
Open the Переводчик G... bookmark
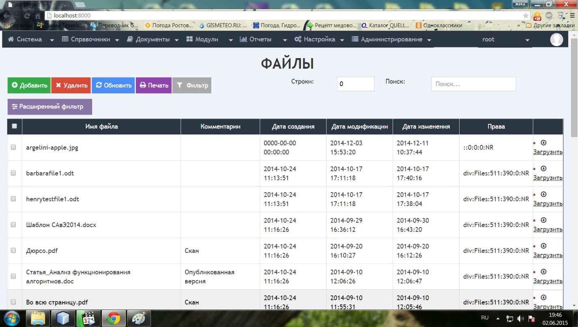pyautogui.click(x=114, y=25)
